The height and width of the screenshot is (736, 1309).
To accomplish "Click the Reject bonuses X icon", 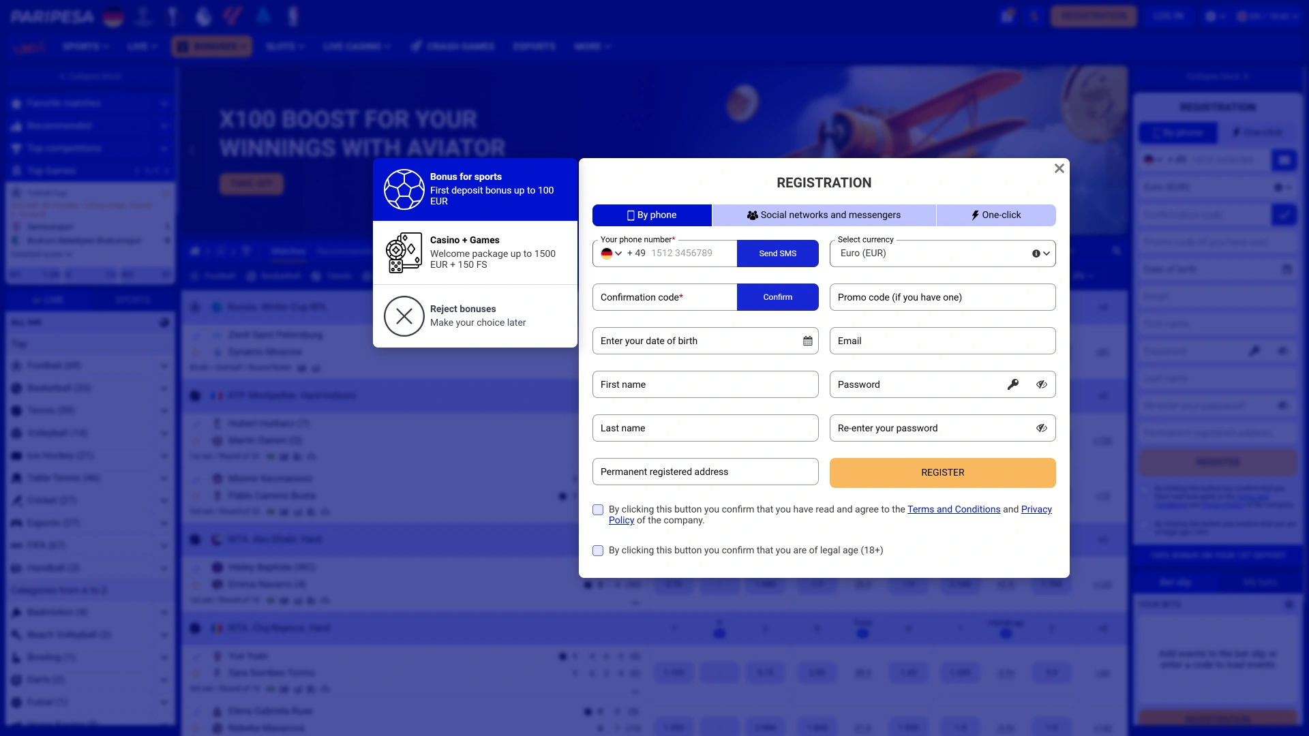I will coord(404,316).
